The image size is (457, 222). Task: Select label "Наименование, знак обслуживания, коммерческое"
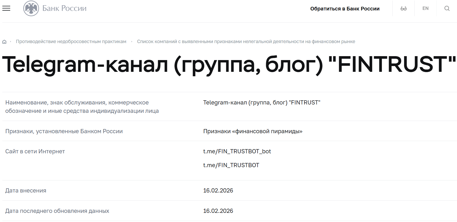tap(82, 107)
